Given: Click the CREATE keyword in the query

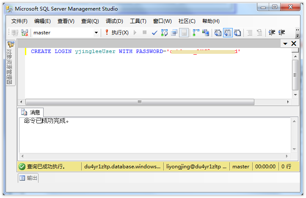Looking at the screenshot, I should [41, 51].
